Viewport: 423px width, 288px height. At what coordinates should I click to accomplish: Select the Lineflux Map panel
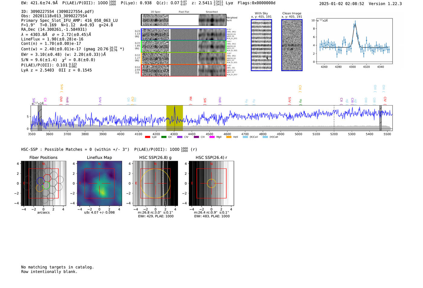click(x=99, y=183)
